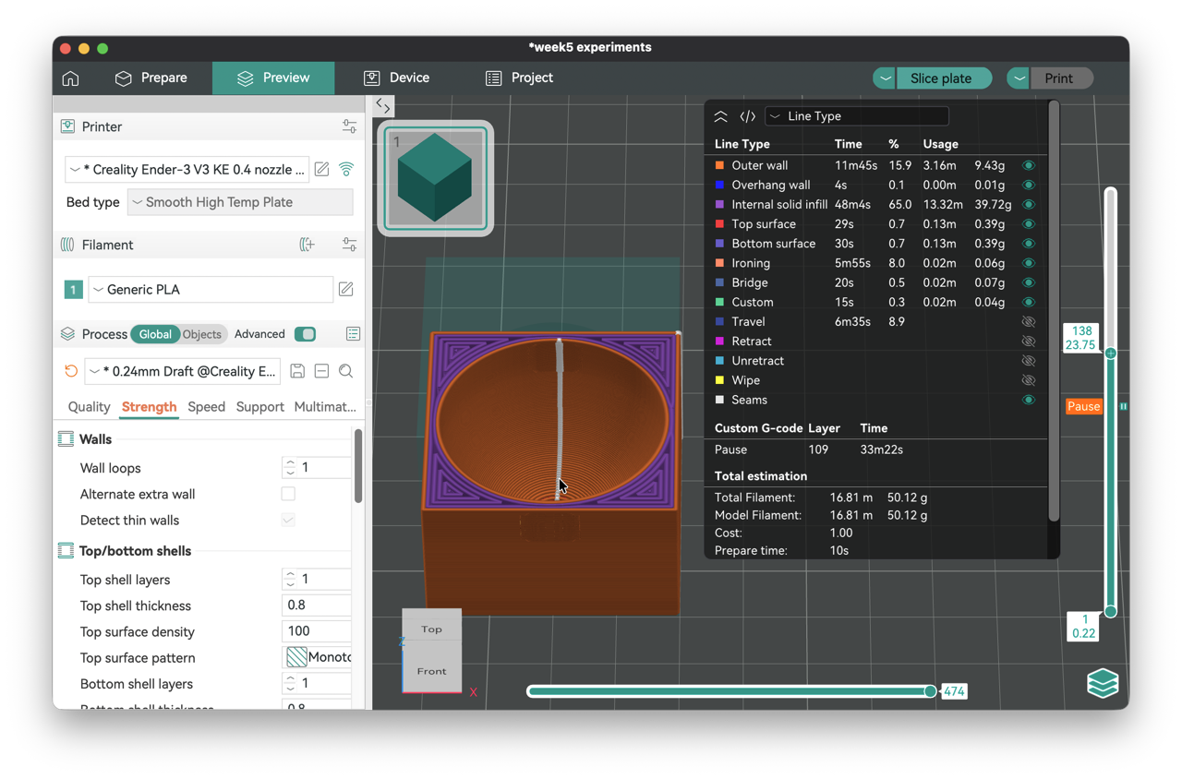Image resolution: width=1182 pixels, height=779 pixels.
Task: Search process settings with magnifier icon
Action: (x=346, y=371)
